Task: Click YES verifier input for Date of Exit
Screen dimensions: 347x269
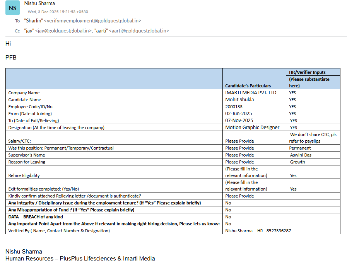Action: point(294,121)
